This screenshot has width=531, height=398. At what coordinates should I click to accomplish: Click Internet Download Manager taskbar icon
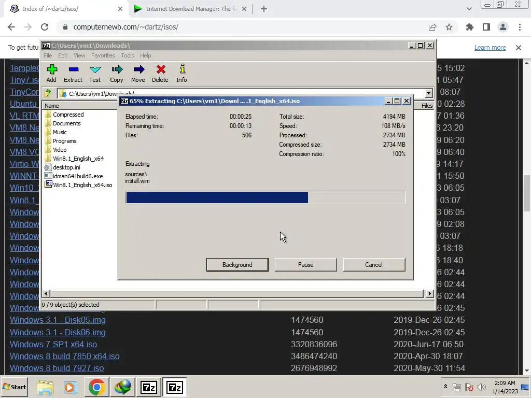pyautogui.click(x=122, y=387)
